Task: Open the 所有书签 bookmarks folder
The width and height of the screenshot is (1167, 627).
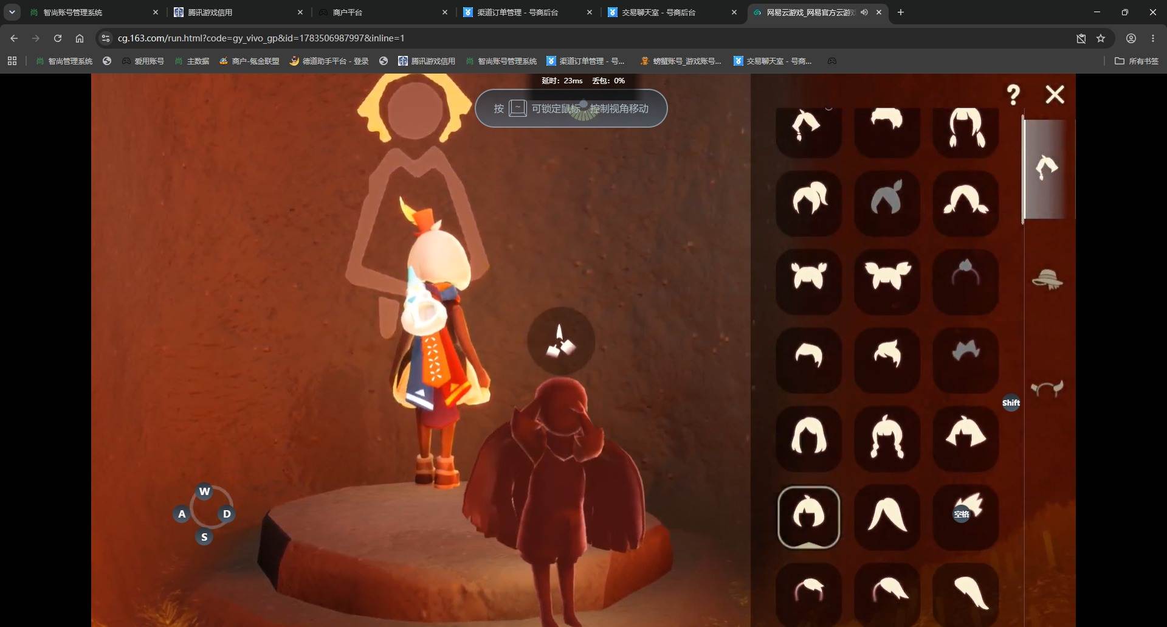Action: coord(1137,61)
